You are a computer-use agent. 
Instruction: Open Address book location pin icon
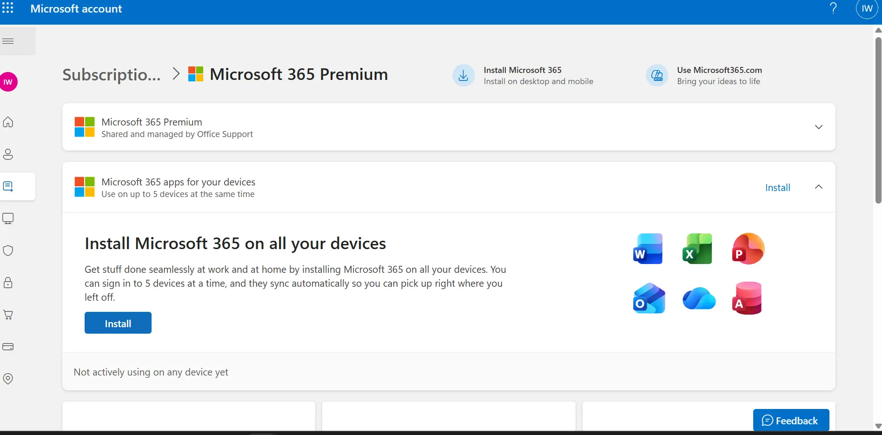tap(8, 379)
